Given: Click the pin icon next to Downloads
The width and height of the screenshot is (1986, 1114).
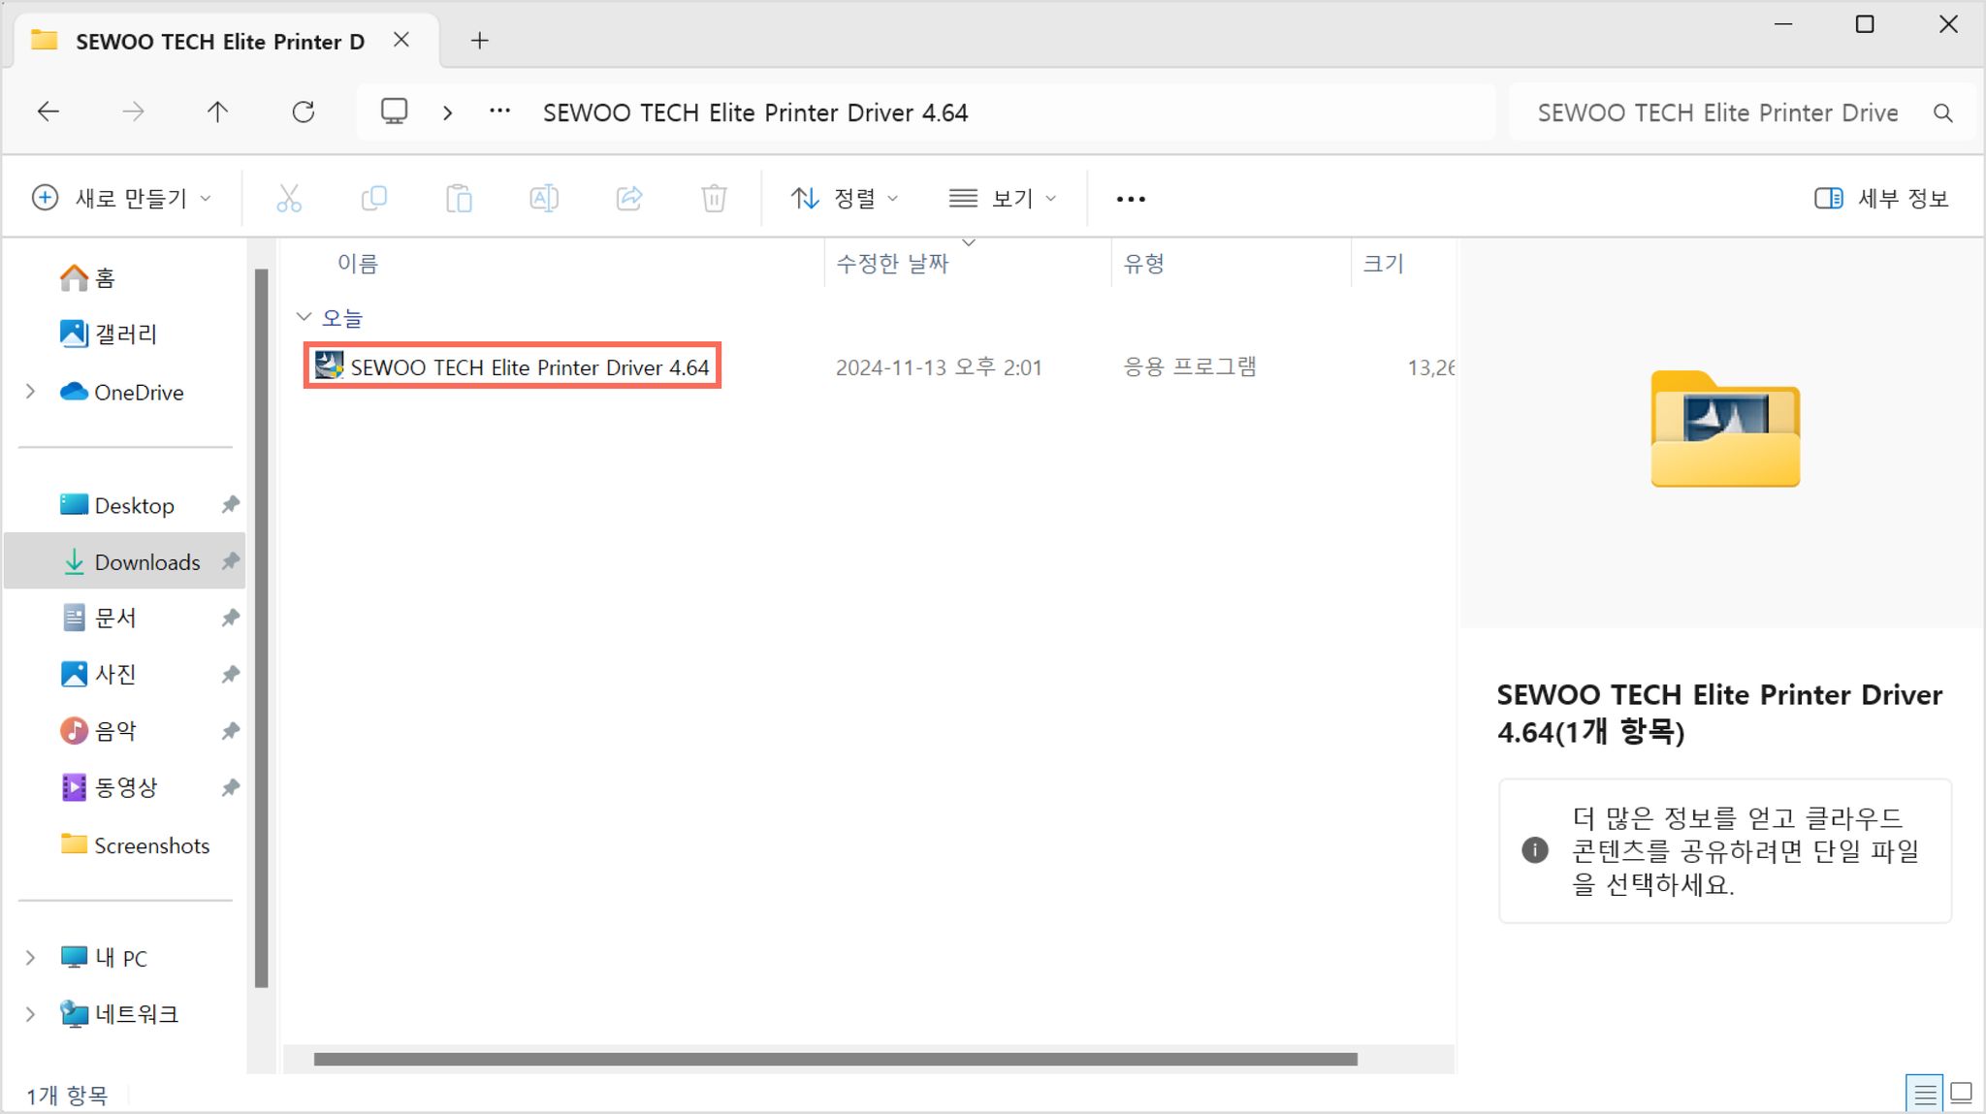Looking at the screenshot, I should [230, 561].
